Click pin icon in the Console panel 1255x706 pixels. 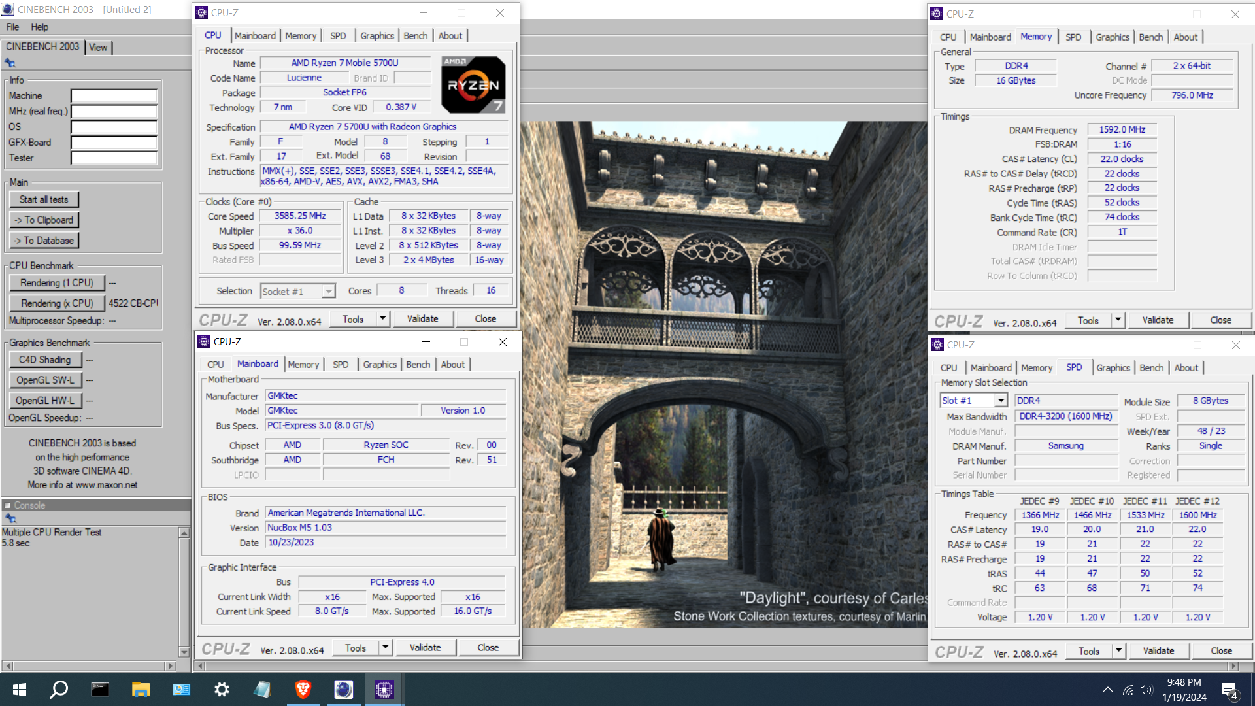10,518
